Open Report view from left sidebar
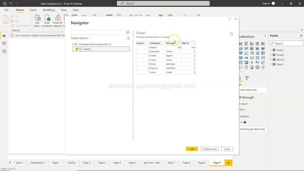This screenshot has height=171, width=304. pyautogui.click(x=4, y=36)
